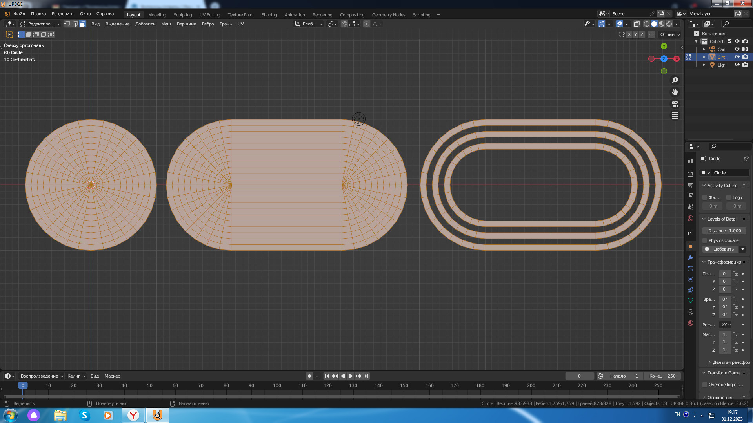Hide the Circle object in outliner
The width and height of the screenshot is (753, 423).
[x=737, y=57]
